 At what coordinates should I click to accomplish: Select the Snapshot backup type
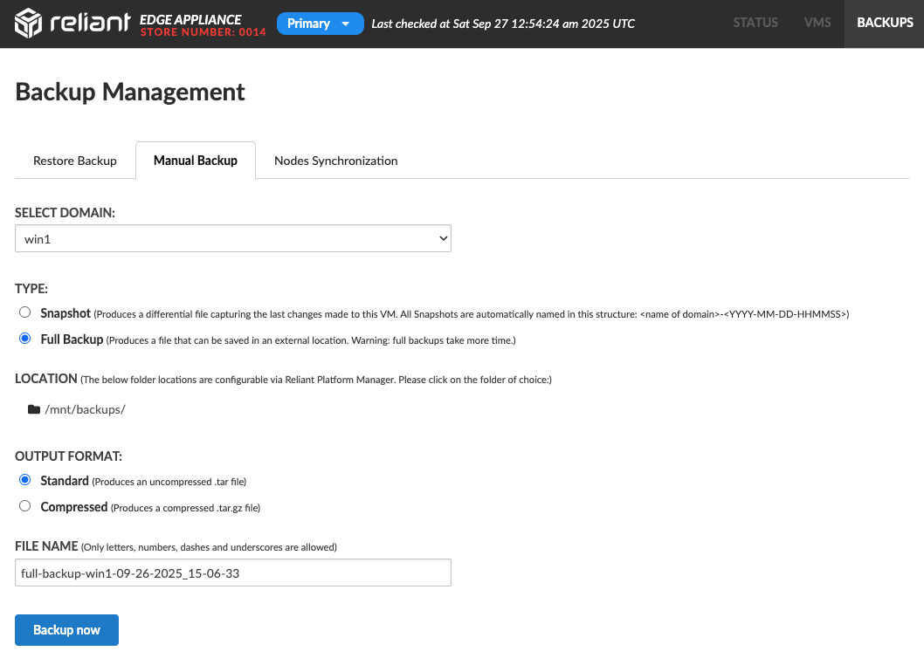pyautogui.click(x=24, y=312)
